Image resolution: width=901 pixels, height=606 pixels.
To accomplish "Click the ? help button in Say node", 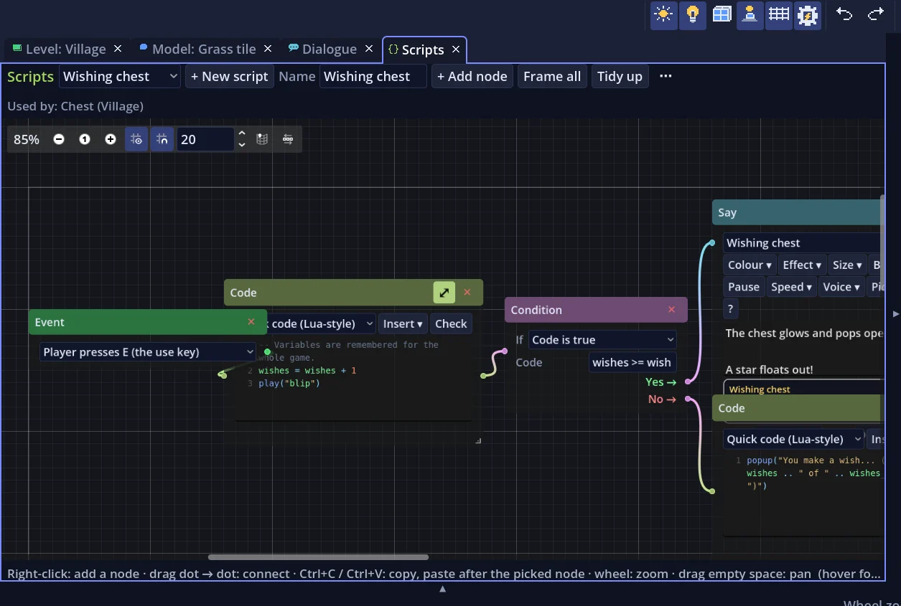I will (x=730, y=309).
